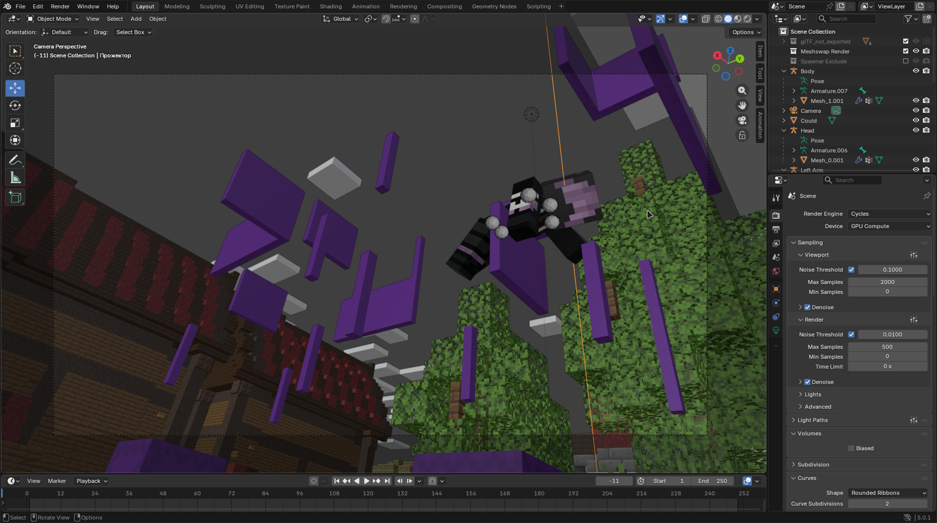Open the Output properties tab icon
The width and height of the screenshot is (937, 523).
coord(776,230)
